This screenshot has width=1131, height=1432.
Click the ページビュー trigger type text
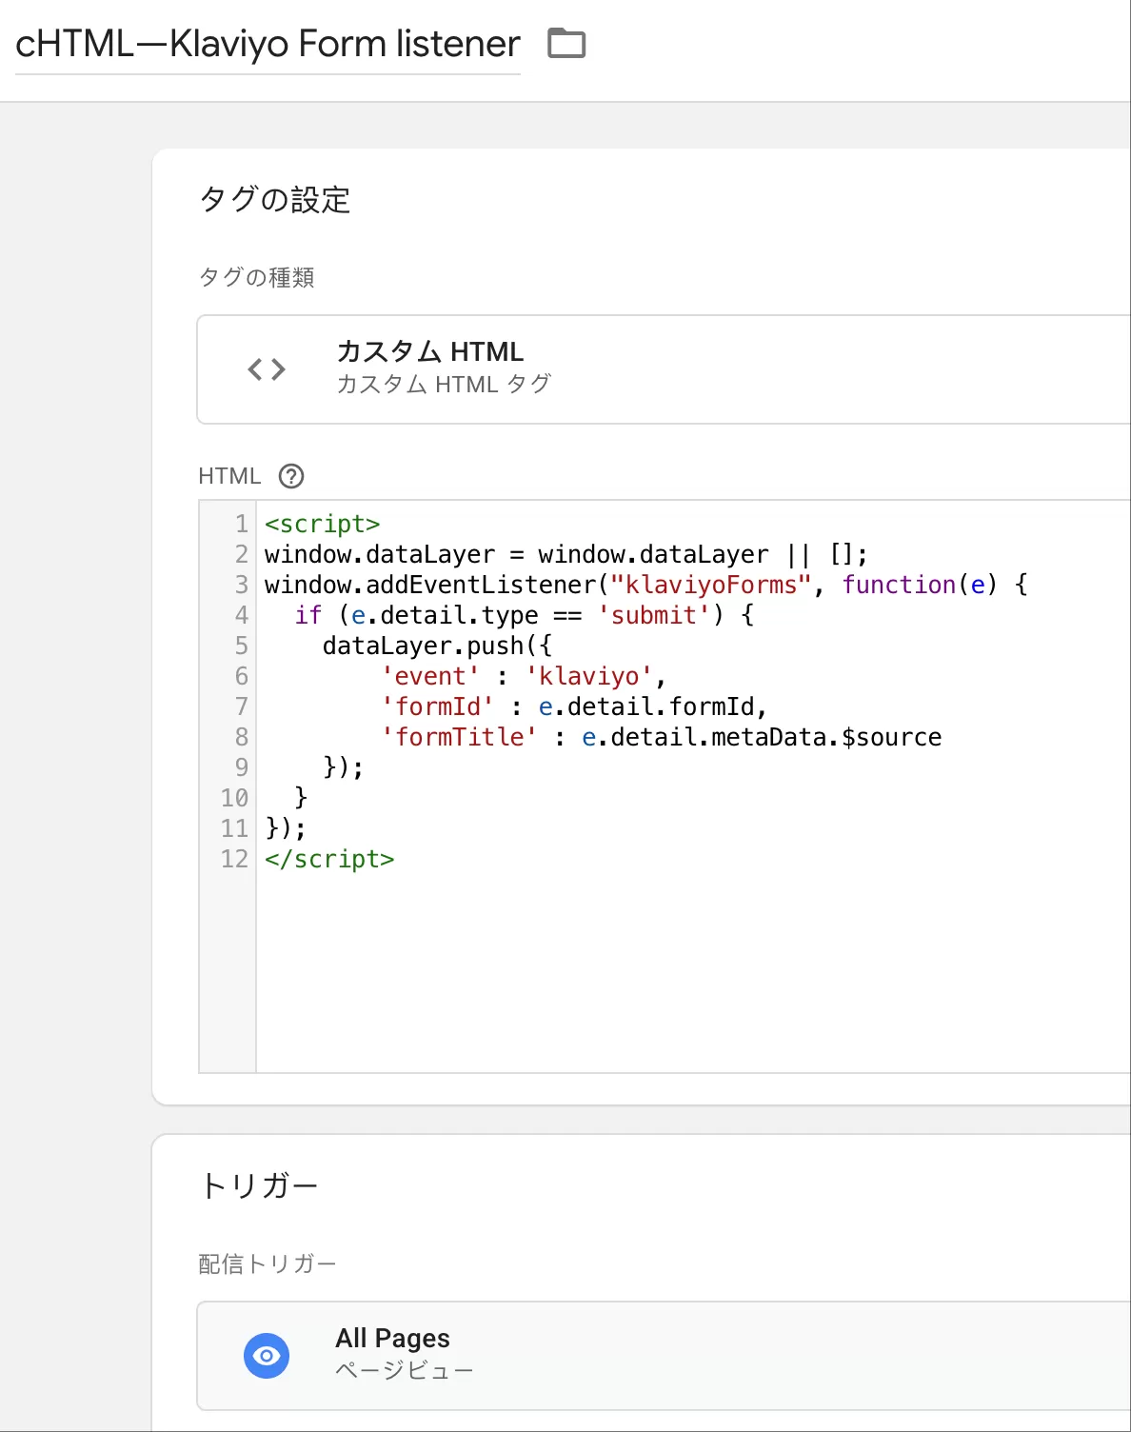[x=405, y=1370]
